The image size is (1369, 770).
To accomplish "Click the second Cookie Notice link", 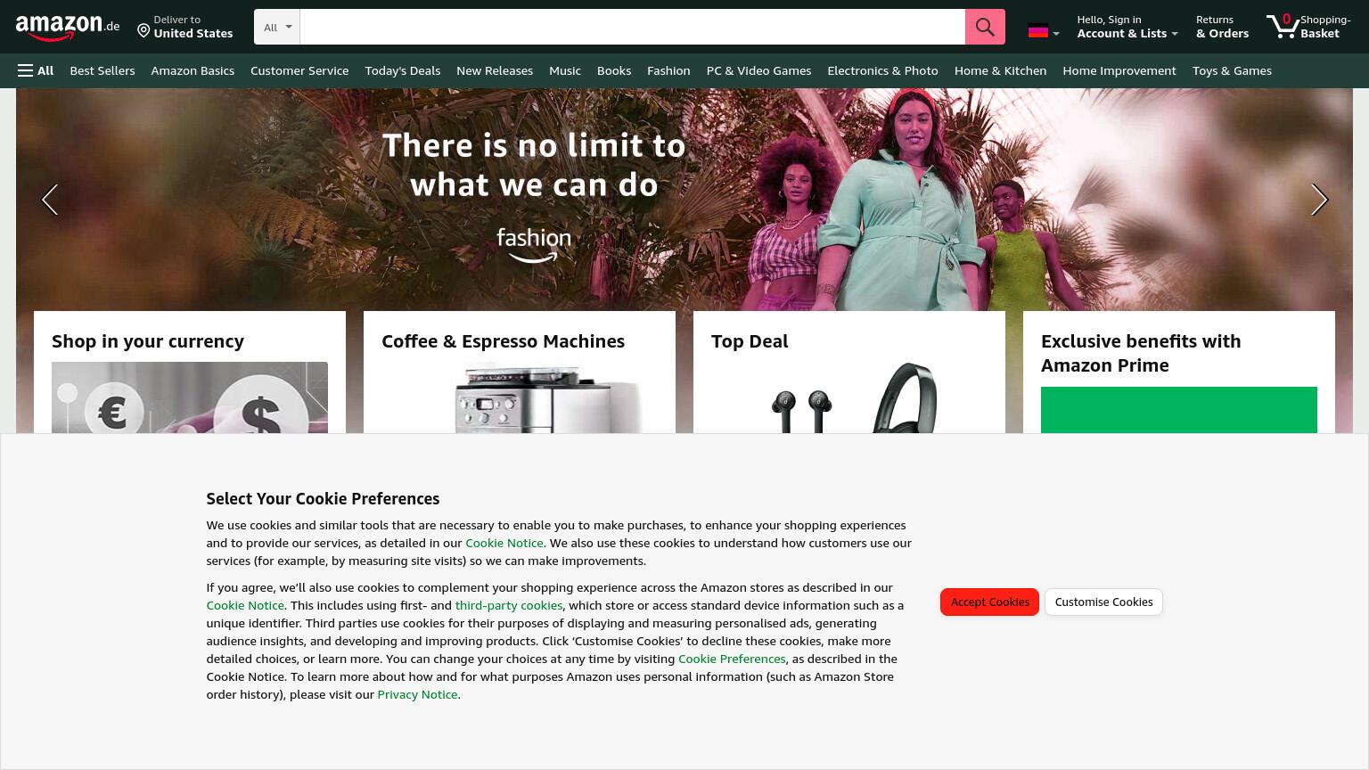I will (x=245, y=605).
